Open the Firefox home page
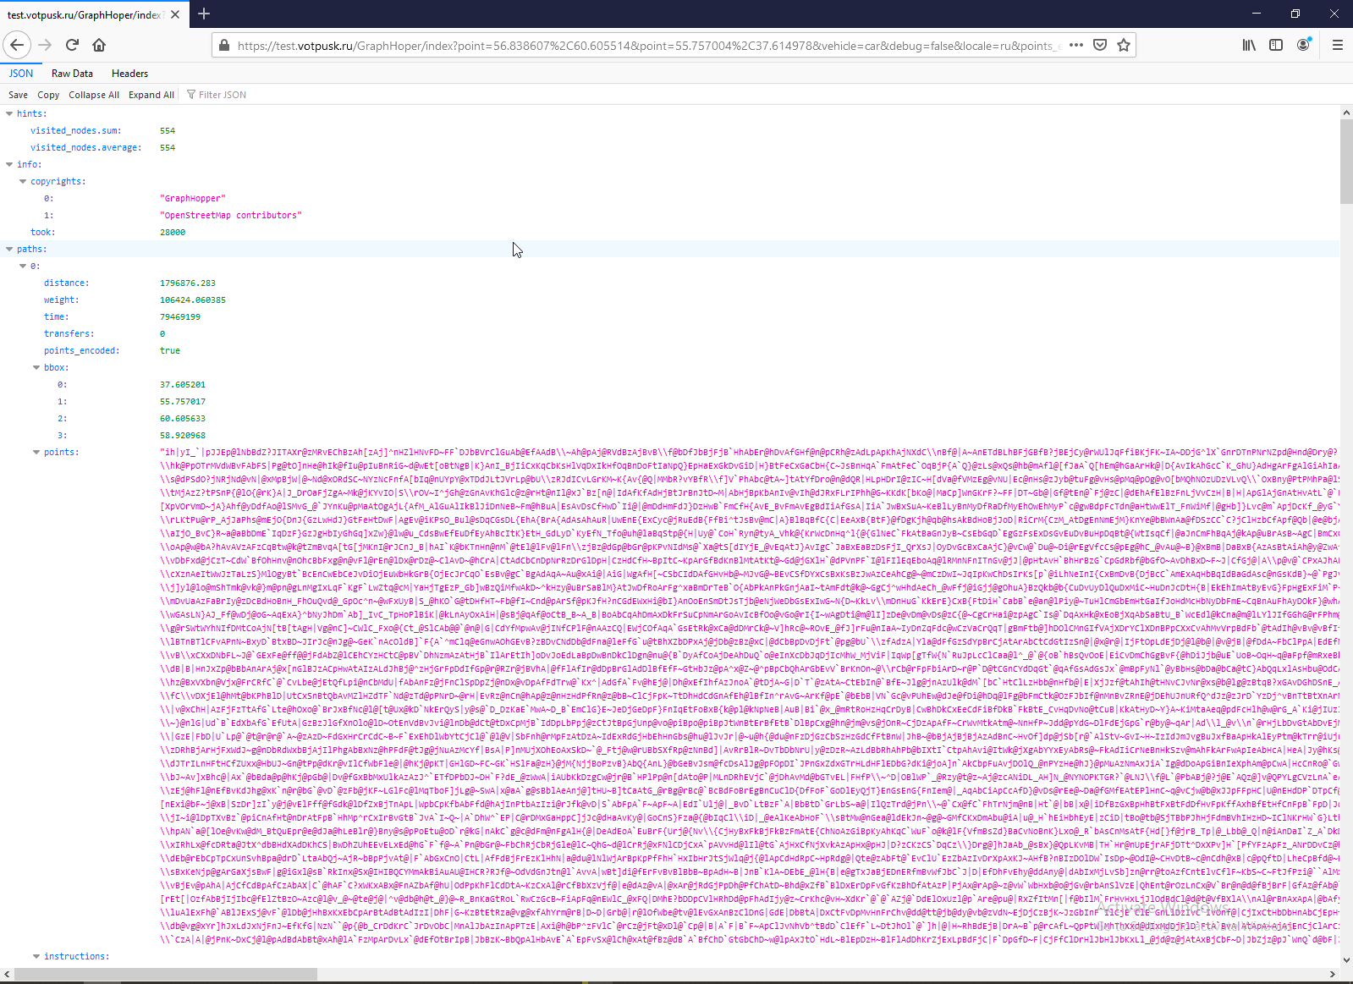This screenshot has width=1353, height=984. click(99, 45)
